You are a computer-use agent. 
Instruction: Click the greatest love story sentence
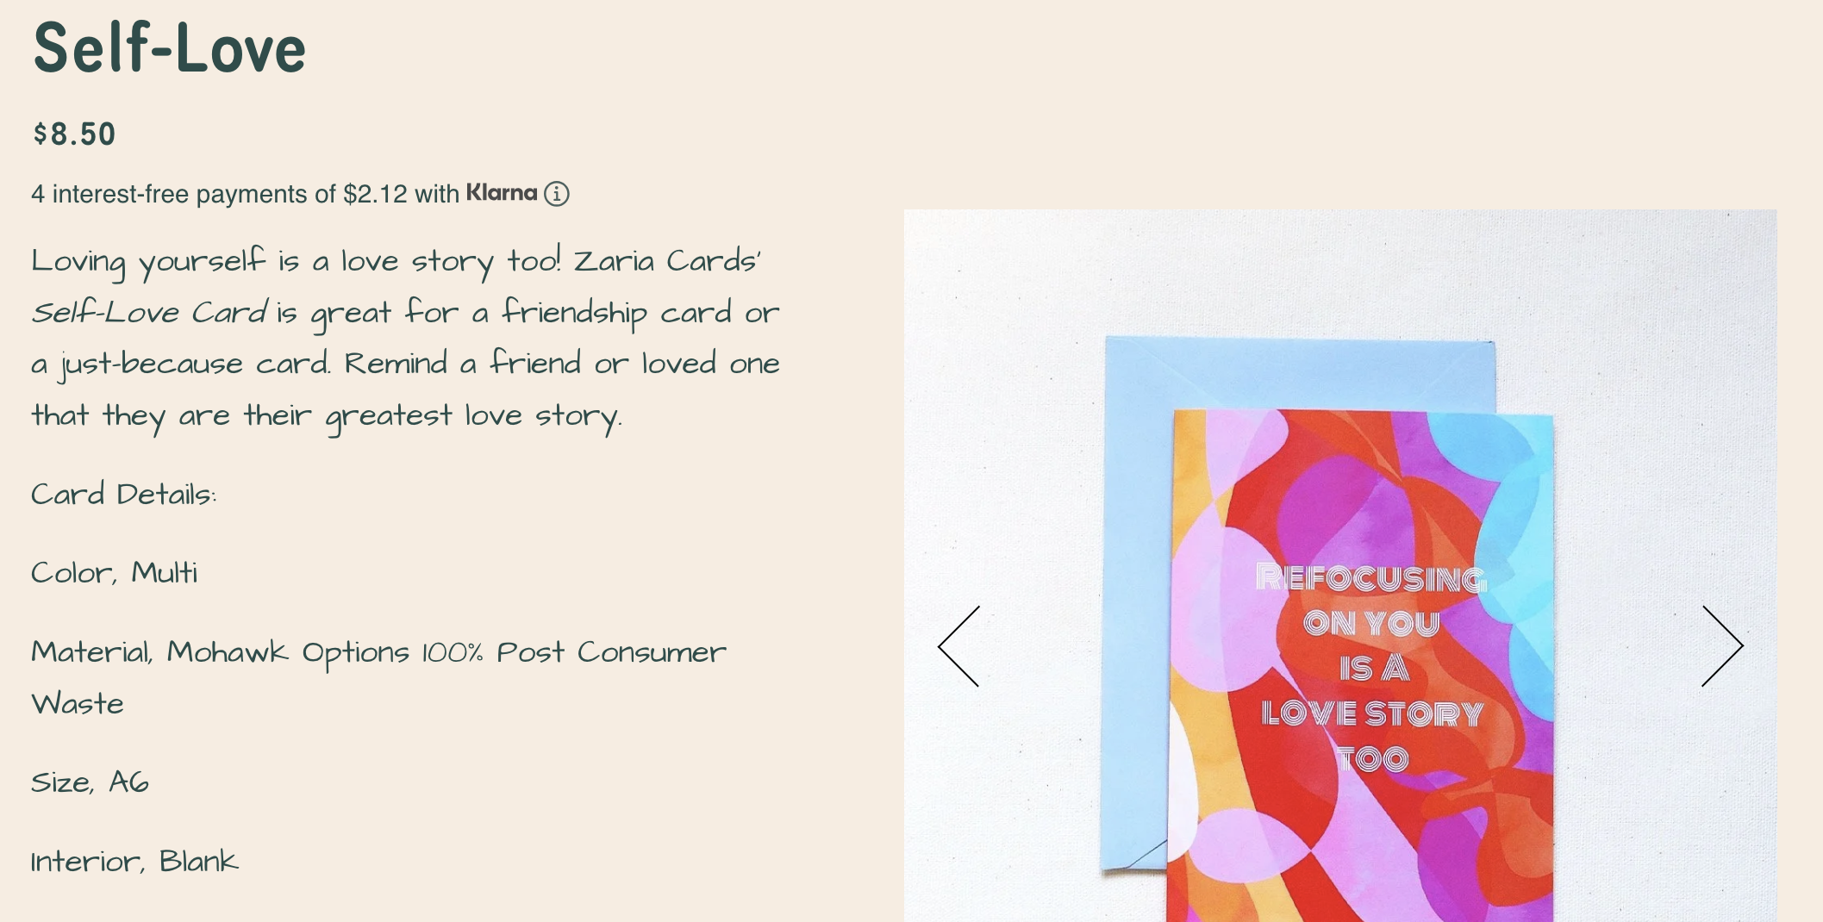pyautogui.click(x=326, y=416)
